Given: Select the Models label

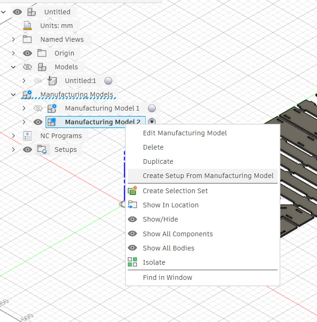Looking at the screenshot, I should point(66,67).
